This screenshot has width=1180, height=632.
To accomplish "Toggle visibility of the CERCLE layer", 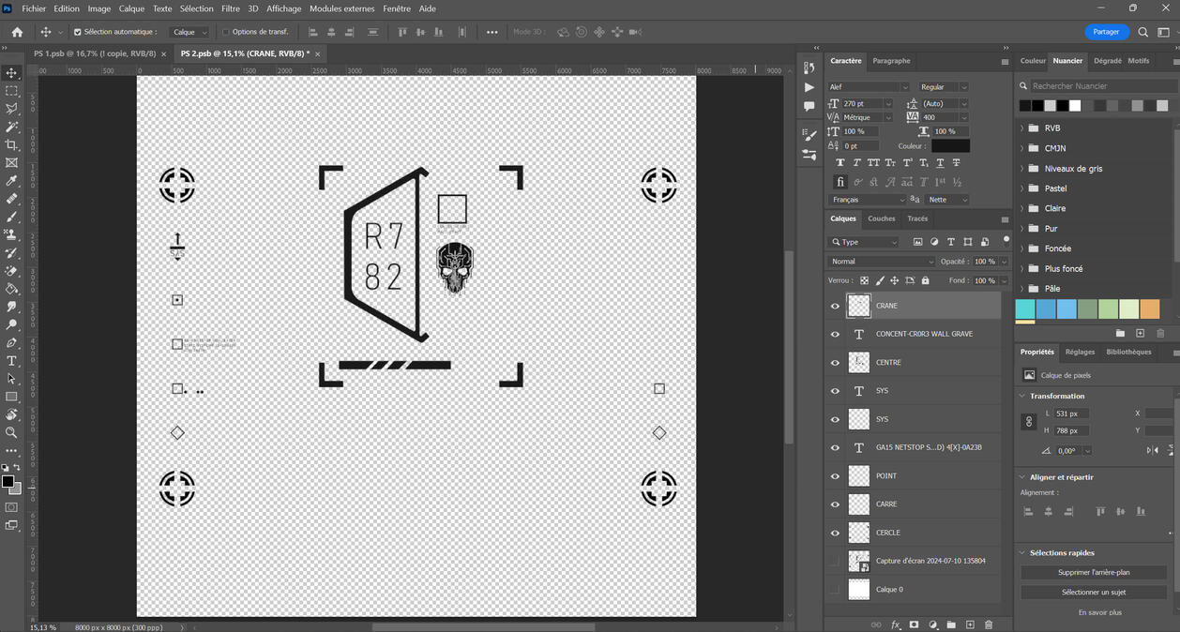I will tap(834, 532).
